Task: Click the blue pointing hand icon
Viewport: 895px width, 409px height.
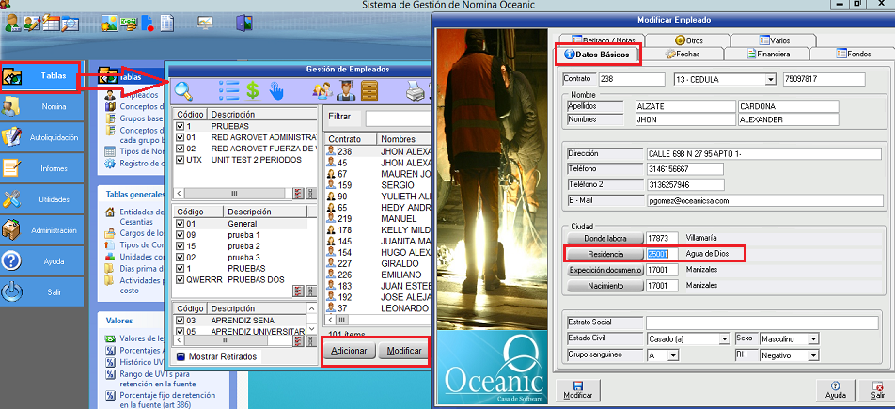Action: click(276, 91)
